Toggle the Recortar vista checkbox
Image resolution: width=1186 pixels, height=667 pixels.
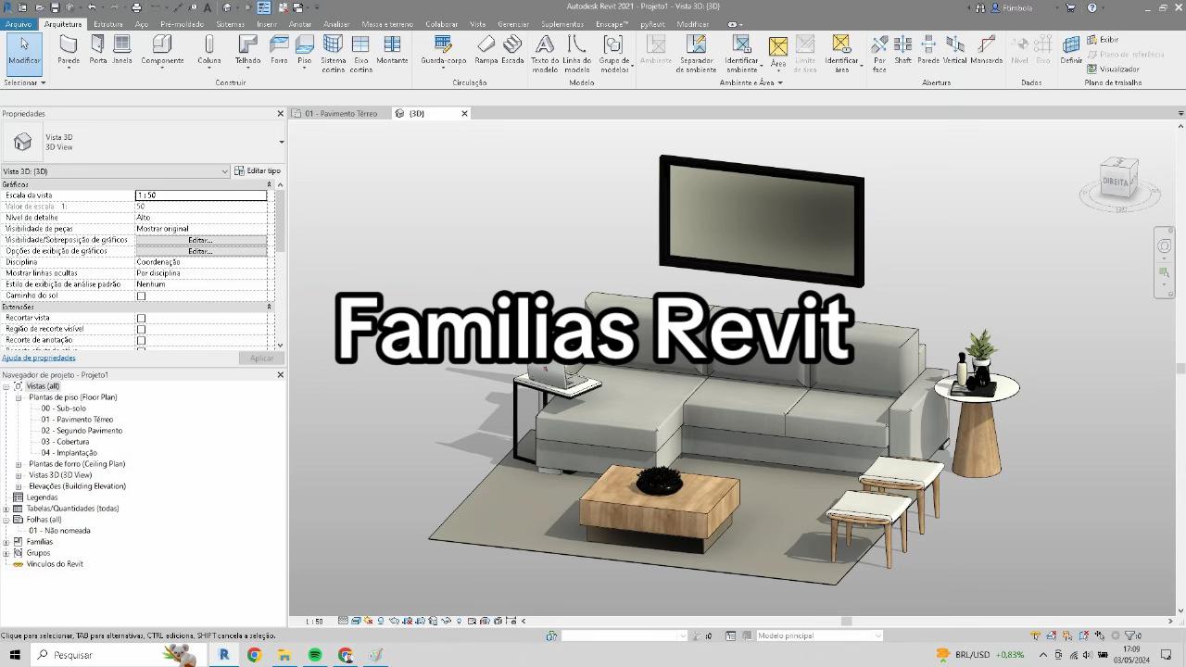click(x=142, y=319)
